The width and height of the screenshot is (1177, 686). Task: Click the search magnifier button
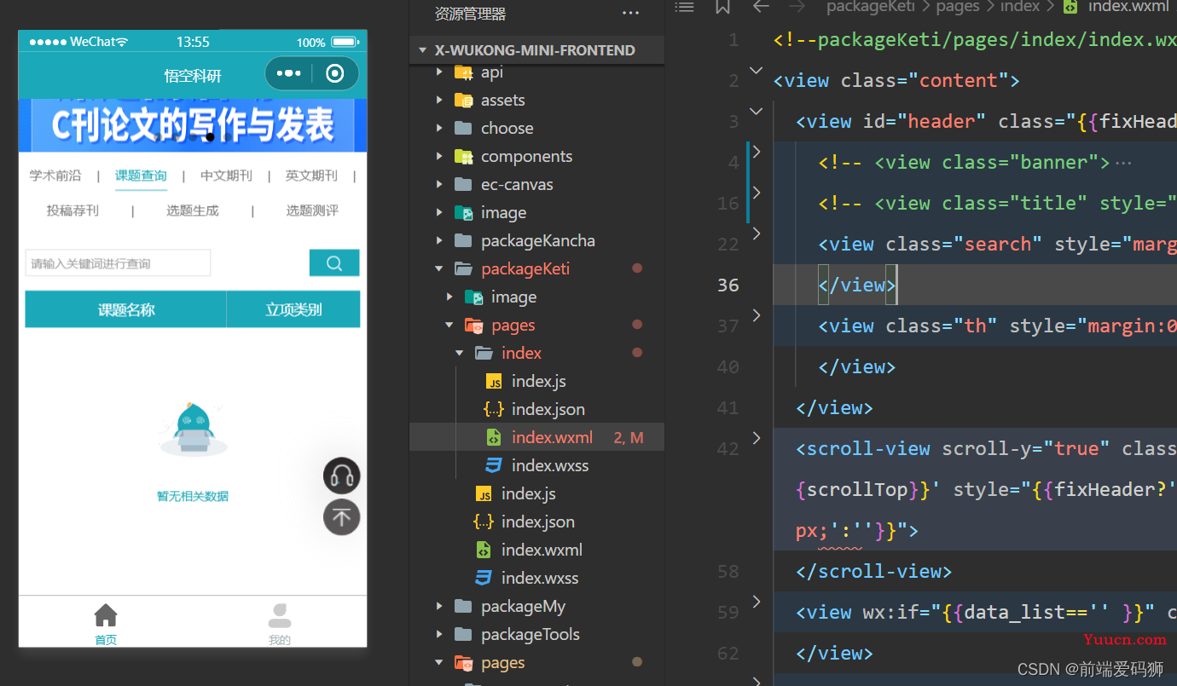pyautogui.click(x=334, y=262)
